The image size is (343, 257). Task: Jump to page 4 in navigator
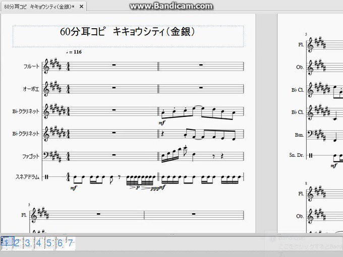pos(39,243)
